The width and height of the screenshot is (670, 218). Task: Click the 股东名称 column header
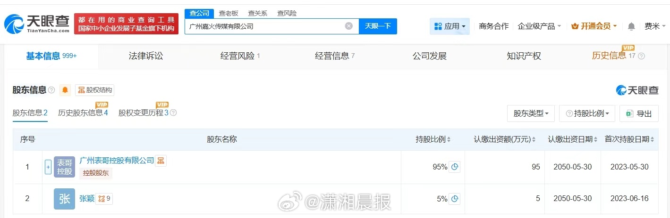click(221, 139)
